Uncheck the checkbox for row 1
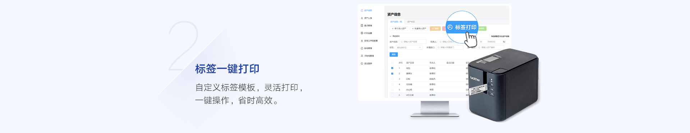The height and width of the screenshot is (133, 690). coord(392,68)
